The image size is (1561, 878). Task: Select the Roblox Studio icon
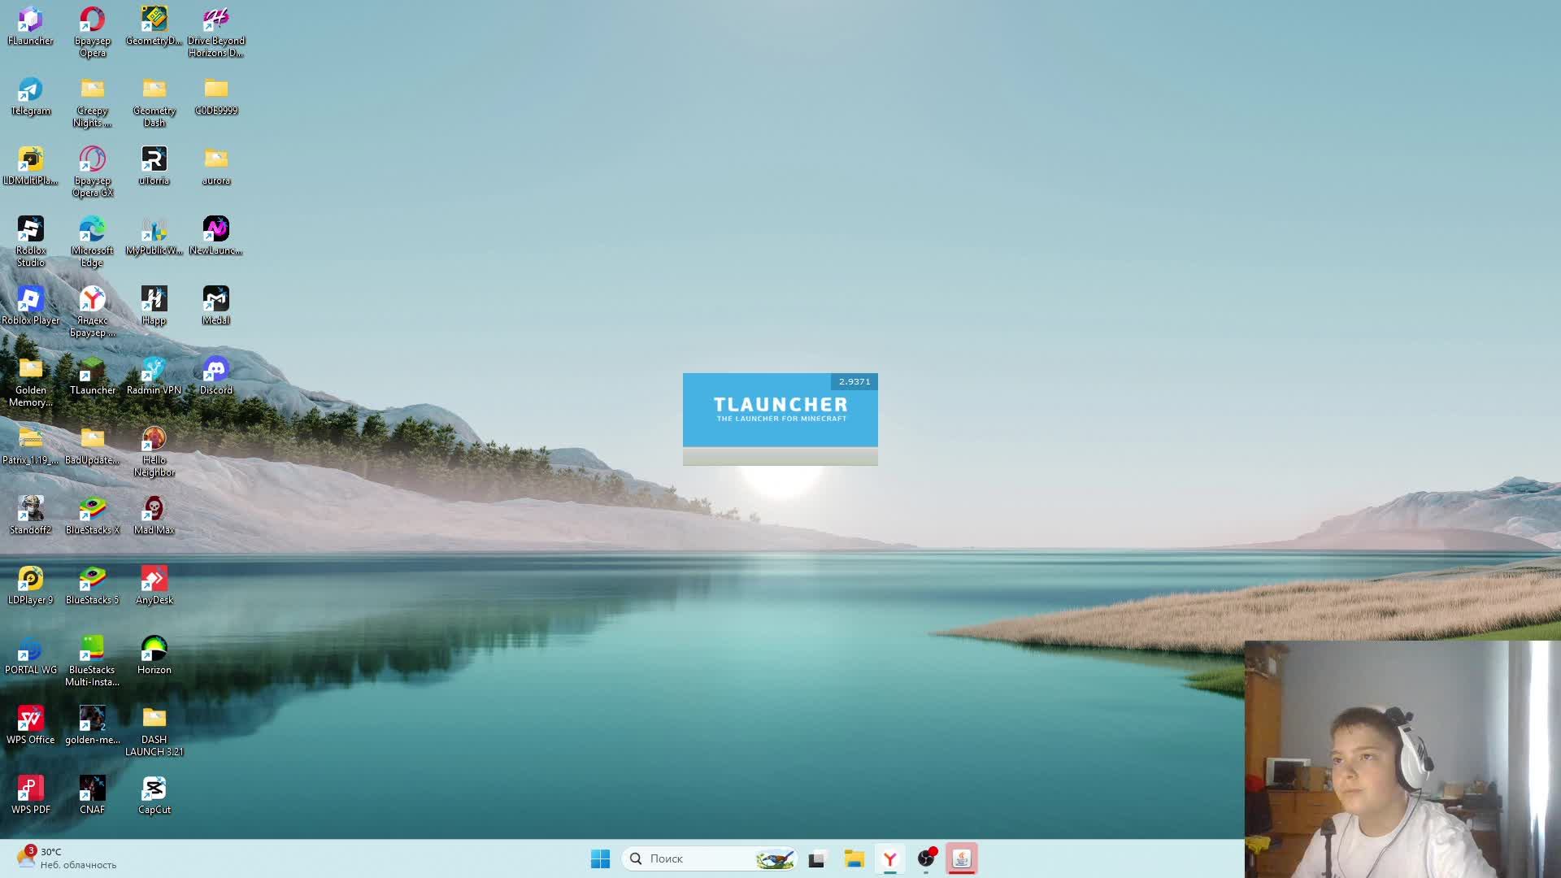point(30,242)
